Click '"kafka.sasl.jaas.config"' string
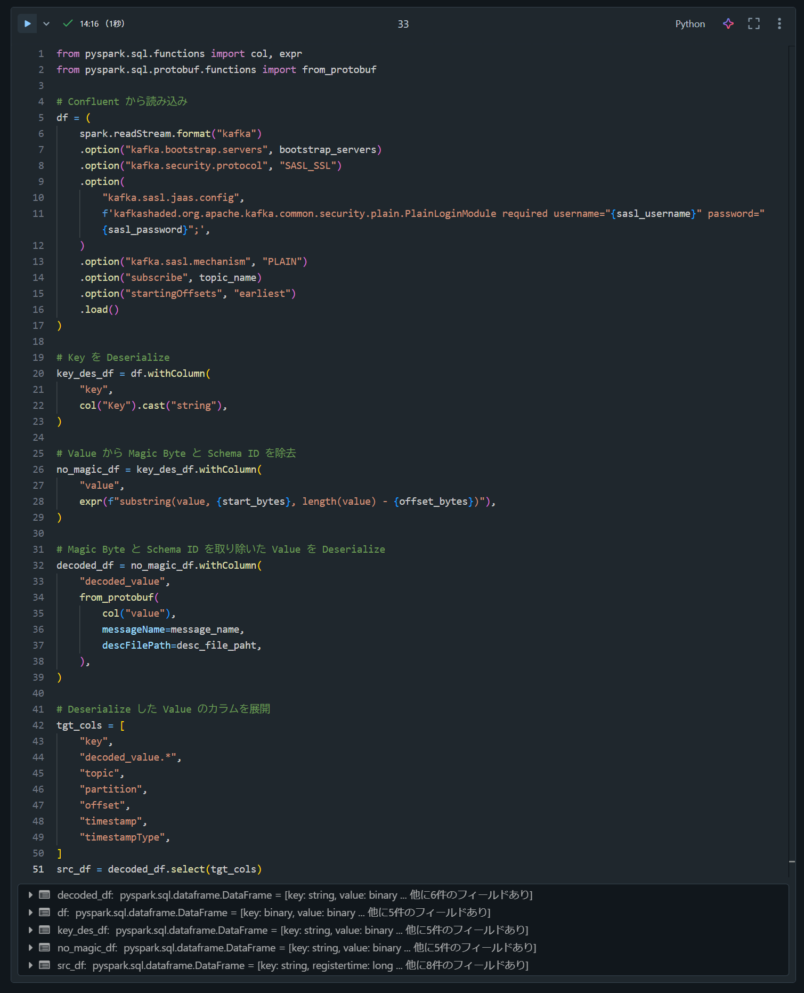 click(x=170, y=197)
